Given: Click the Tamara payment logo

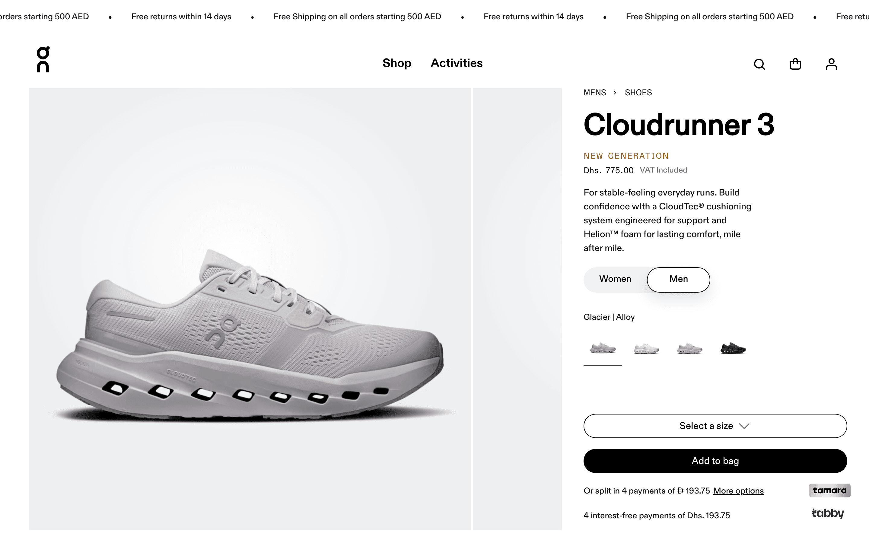Looking at the screenshot, I should point(829,490).
